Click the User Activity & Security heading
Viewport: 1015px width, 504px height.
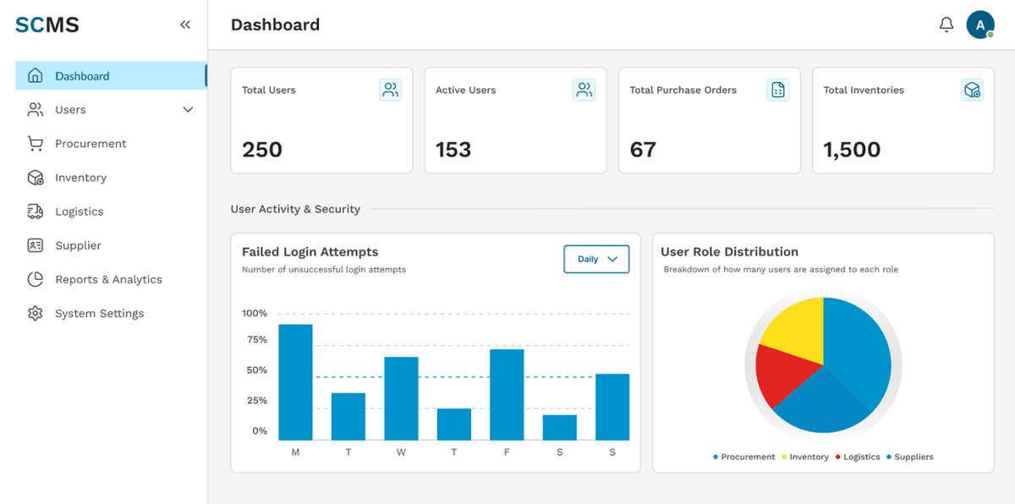pyautogui.click(x=295, y=209)
